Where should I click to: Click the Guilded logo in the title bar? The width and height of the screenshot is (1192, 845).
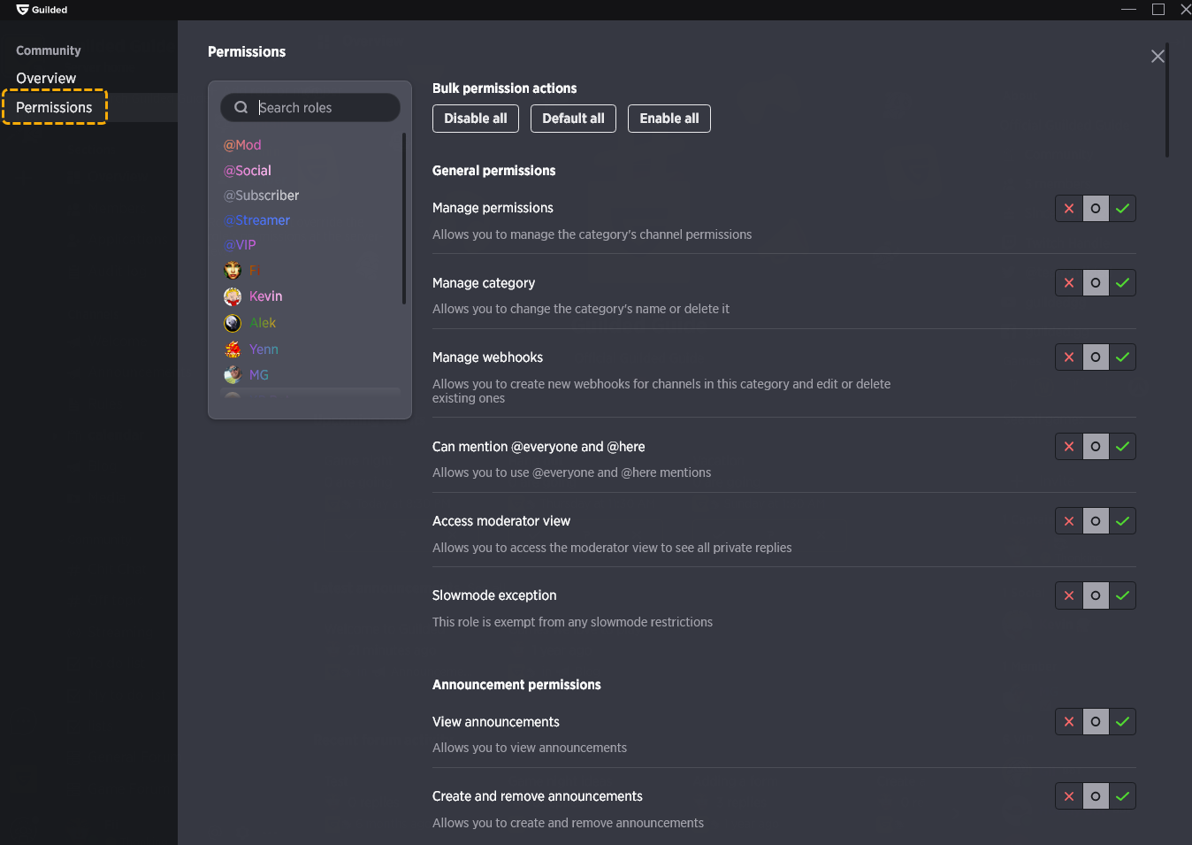click(23, 10)
